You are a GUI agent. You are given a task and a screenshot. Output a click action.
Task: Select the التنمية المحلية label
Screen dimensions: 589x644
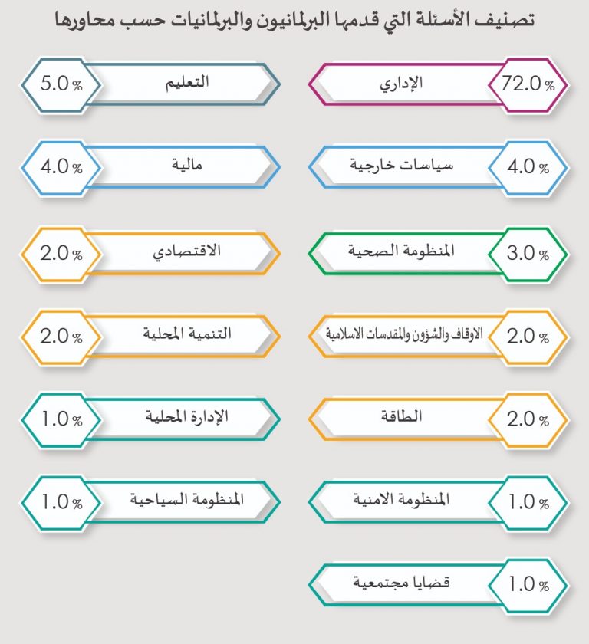(187, 335)
